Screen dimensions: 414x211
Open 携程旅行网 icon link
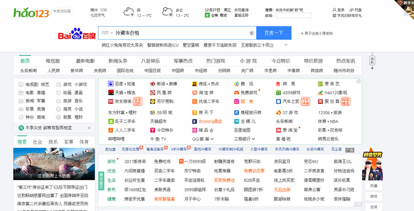point(236,112)
